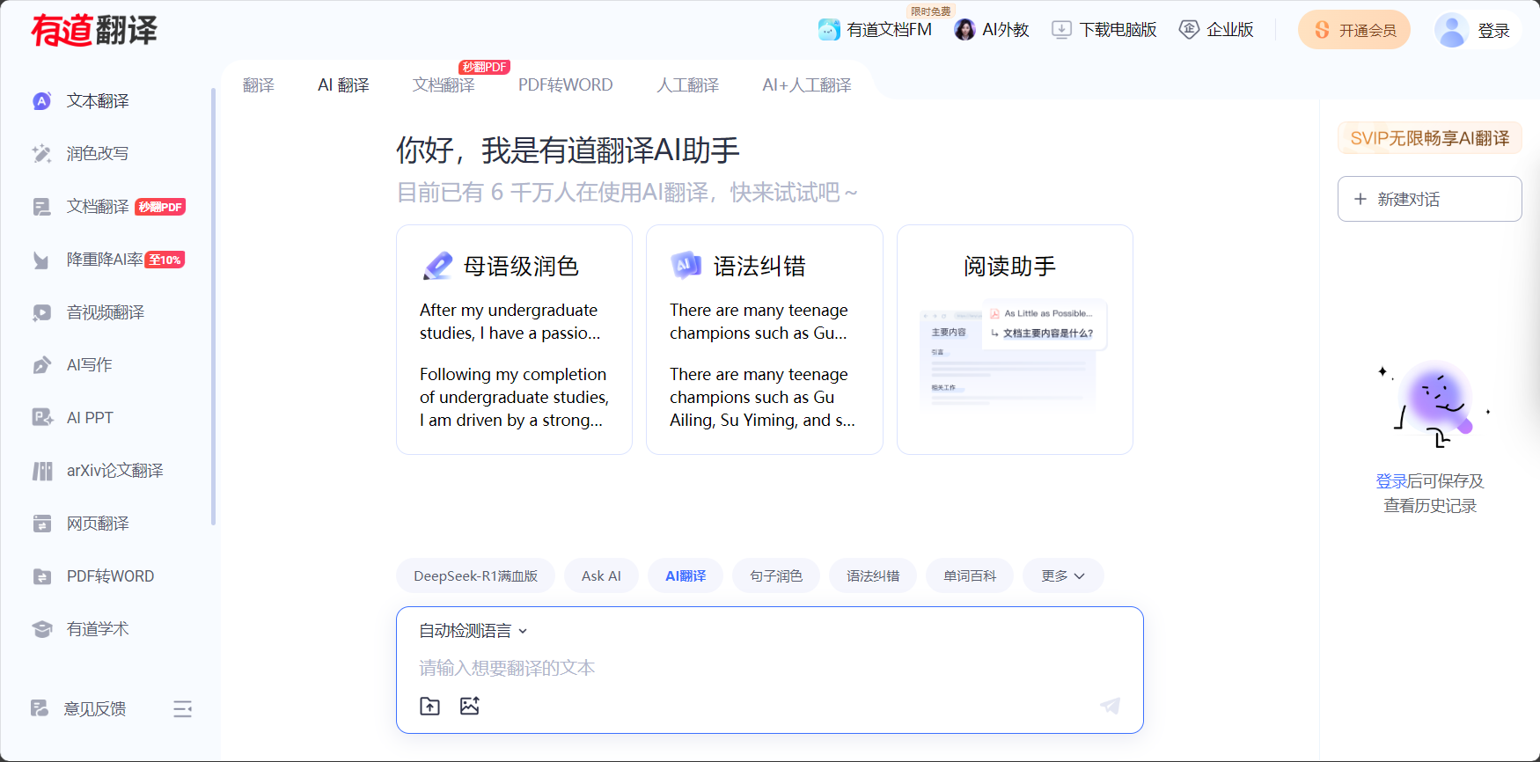
Task: Open 润色改写 magic wand icon
Action: coord(41,154)
